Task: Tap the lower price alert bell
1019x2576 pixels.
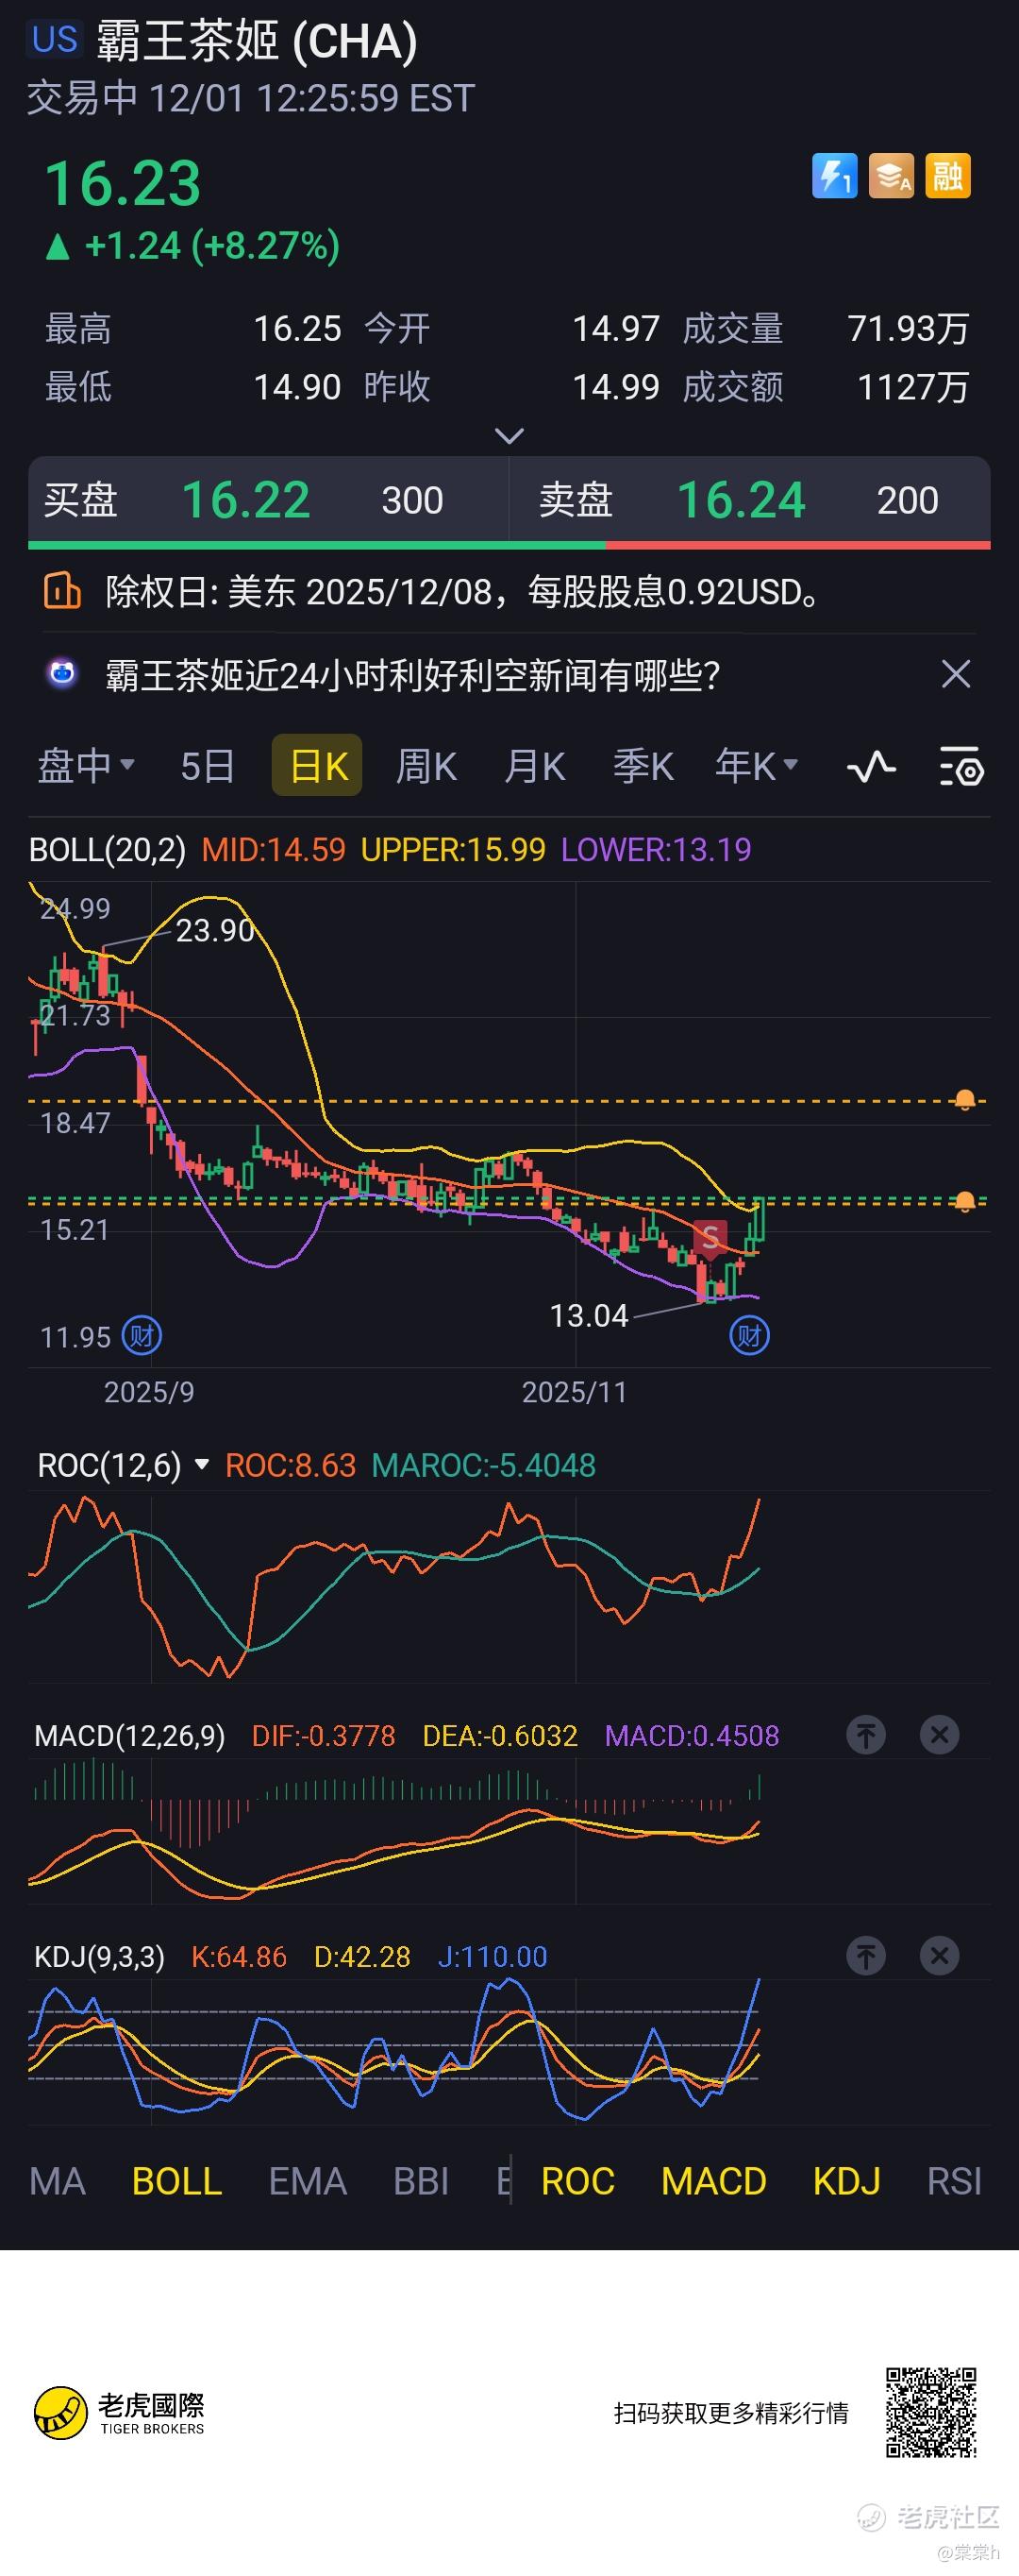Action: (965, 1201)
